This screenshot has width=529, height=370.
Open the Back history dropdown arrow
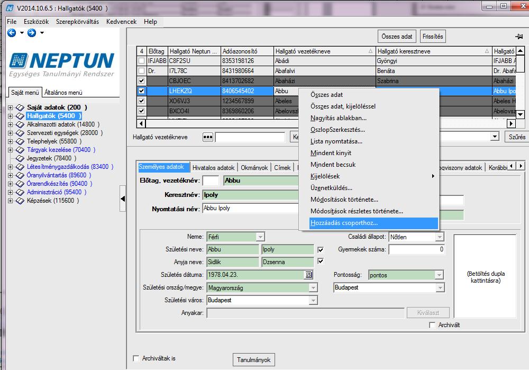22,33
